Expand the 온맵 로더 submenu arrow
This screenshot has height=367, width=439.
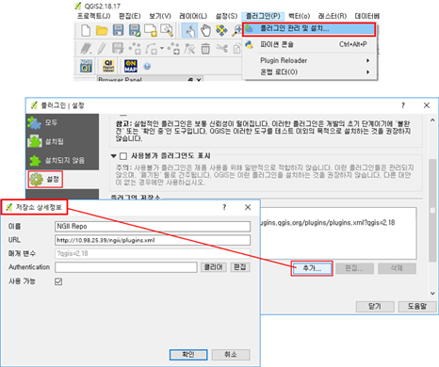point(367,72)
